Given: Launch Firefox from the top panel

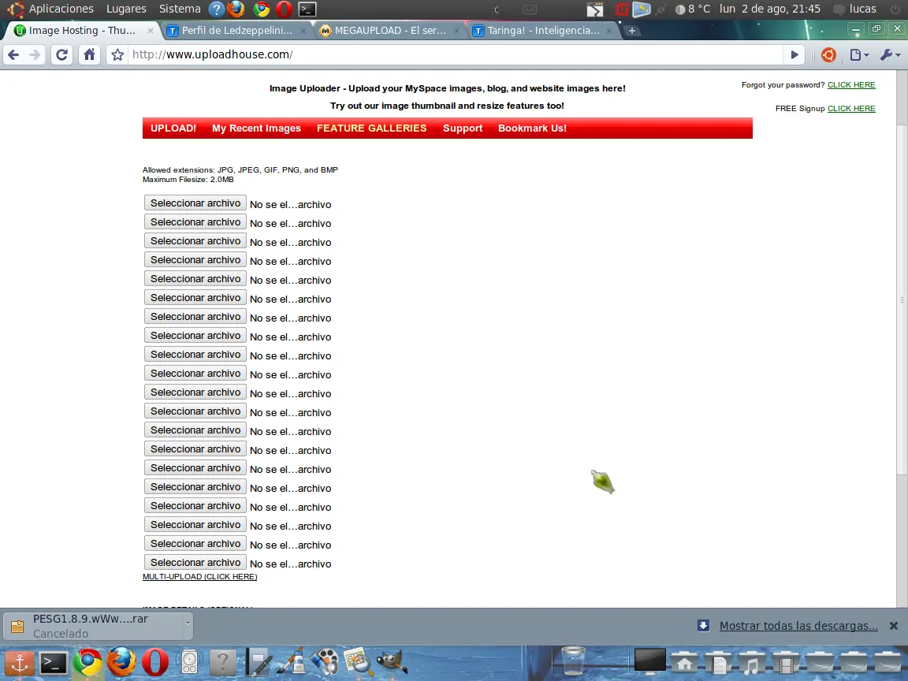Looking at the screenshot, I should point(236,9).
